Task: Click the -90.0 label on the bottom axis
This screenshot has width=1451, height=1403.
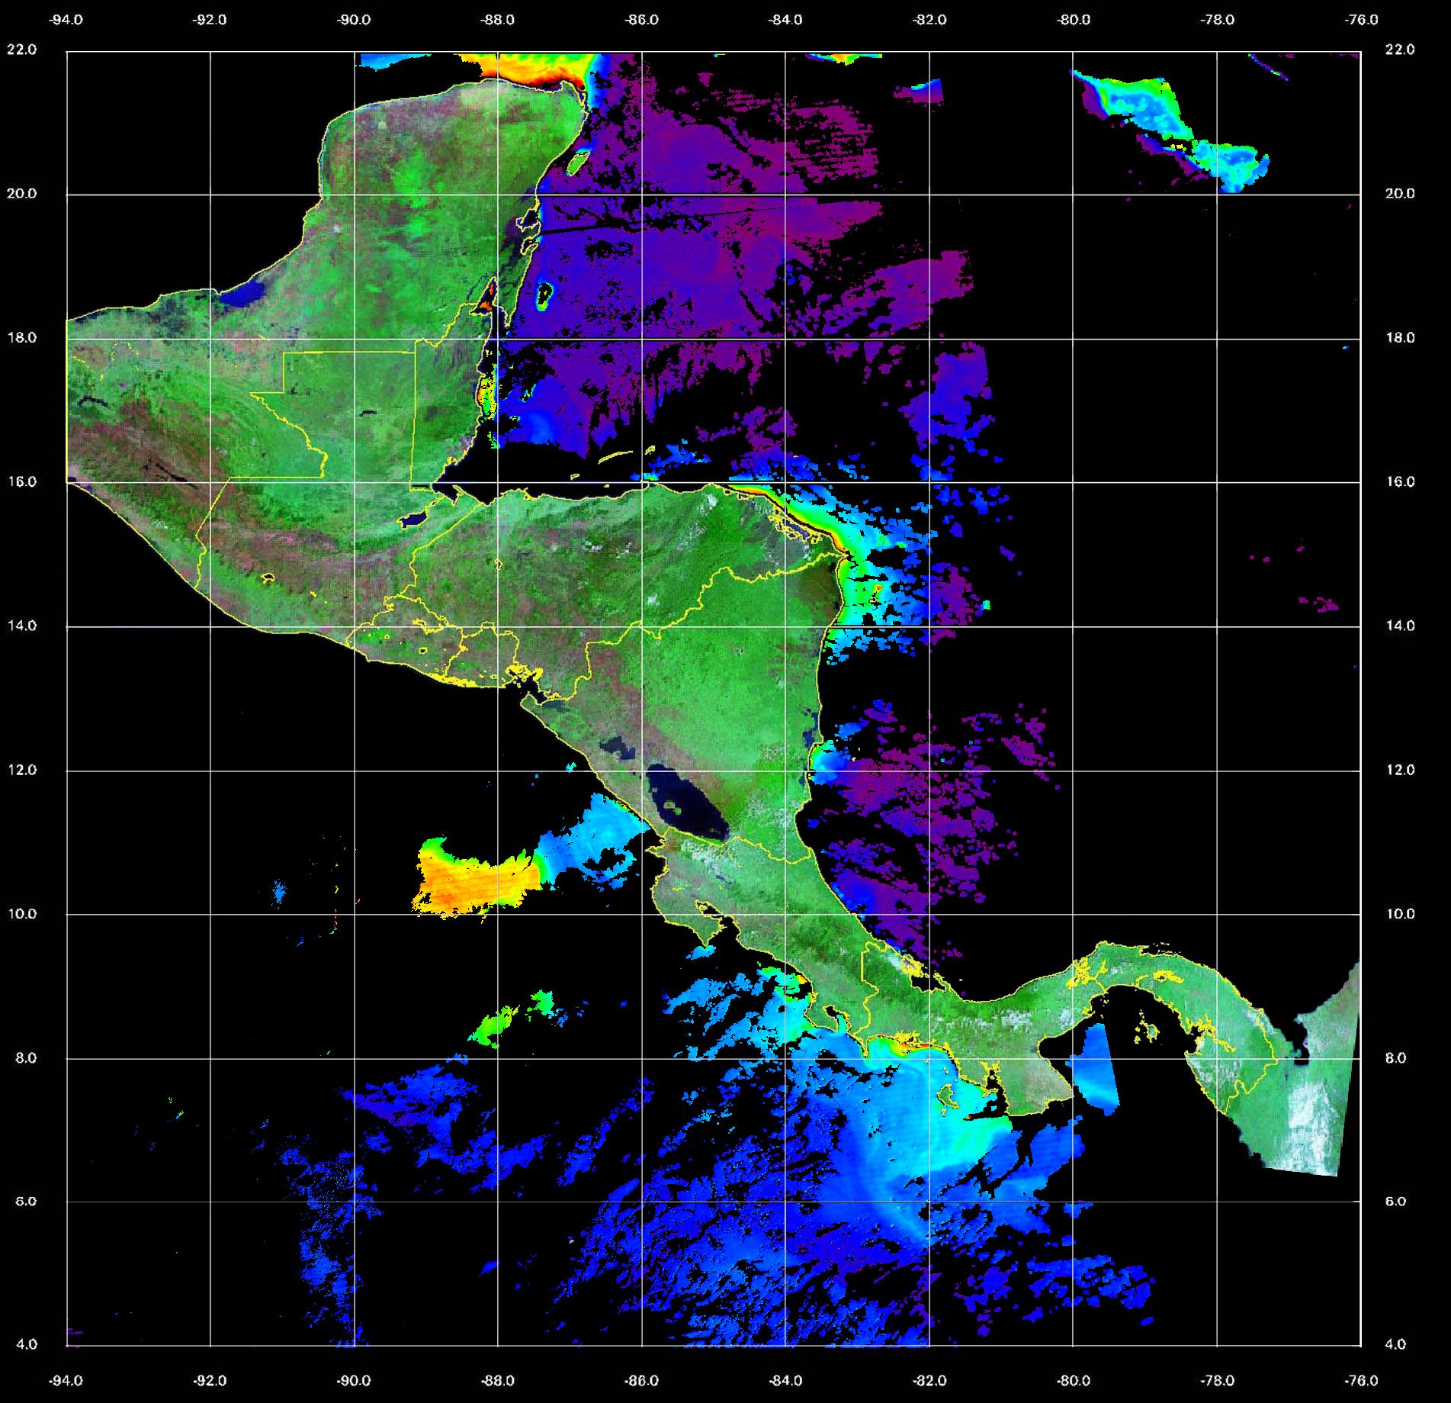Action: (x=355, y=1380)
